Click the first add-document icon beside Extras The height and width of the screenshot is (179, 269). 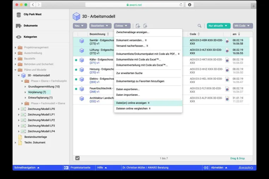point(138,26)
